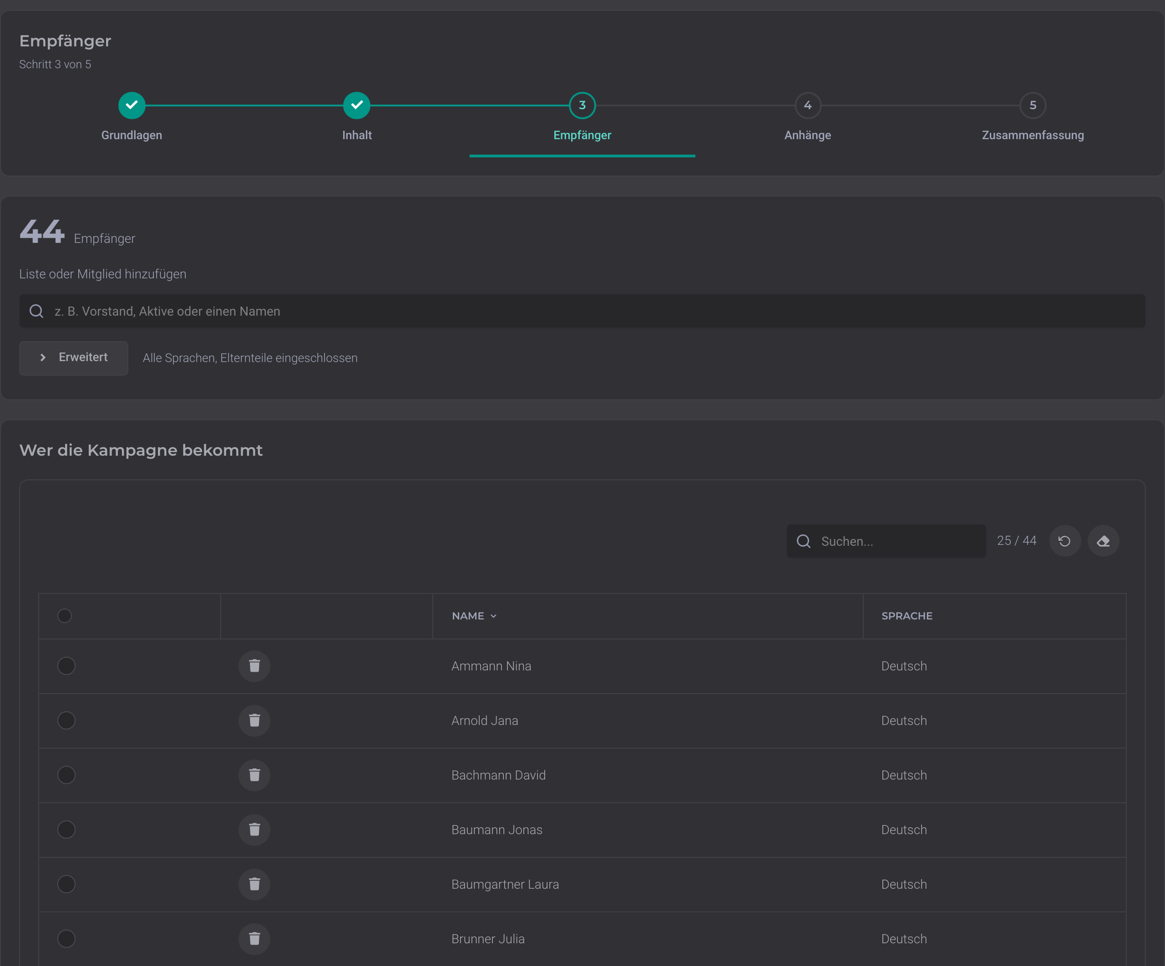Viewport: 1165px width, 966px height.
Task: Click the Vorstand, Aktive search input
Action: pos(582,311)
